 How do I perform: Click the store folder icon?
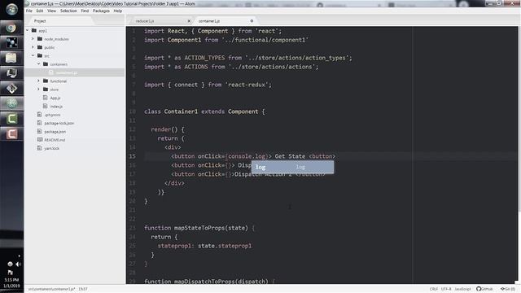(x=46, y=90)
